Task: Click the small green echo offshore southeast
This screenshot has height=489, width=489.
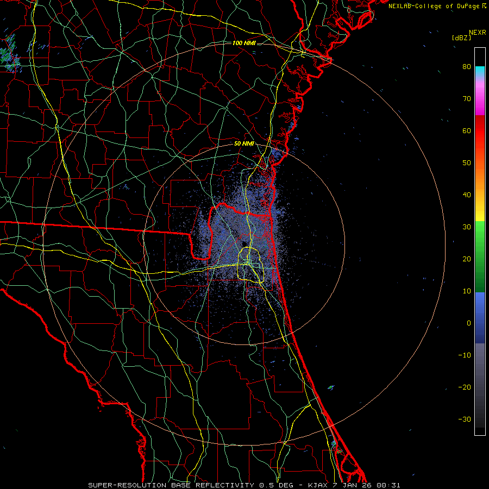Action: pyautogui.click(x=331, y=387)
